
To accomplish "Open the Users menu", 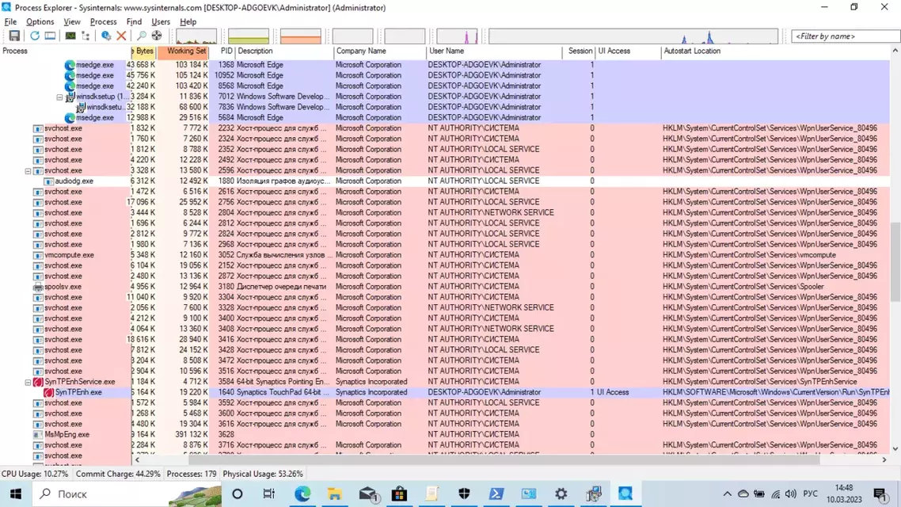I will coord(161,22).
